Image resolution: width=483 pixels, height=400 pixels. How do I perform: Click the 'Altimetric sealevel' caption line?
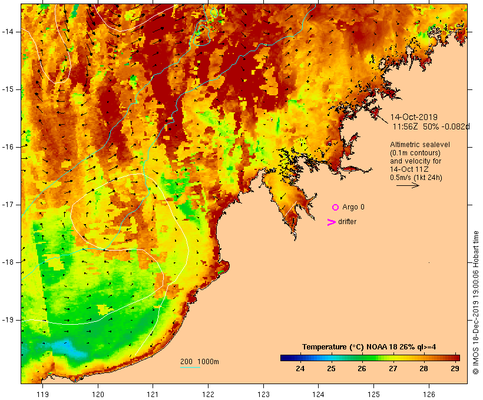click(x=420, y=145)
